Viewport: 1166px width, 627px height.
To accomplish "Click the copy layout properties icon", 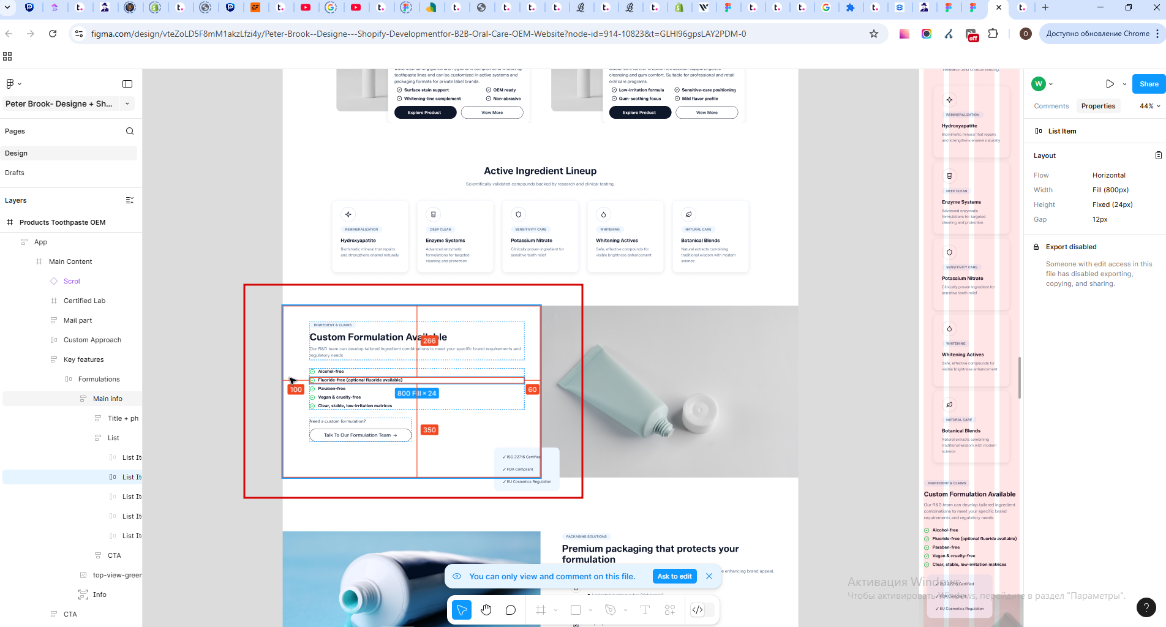I will [1158, 156].
